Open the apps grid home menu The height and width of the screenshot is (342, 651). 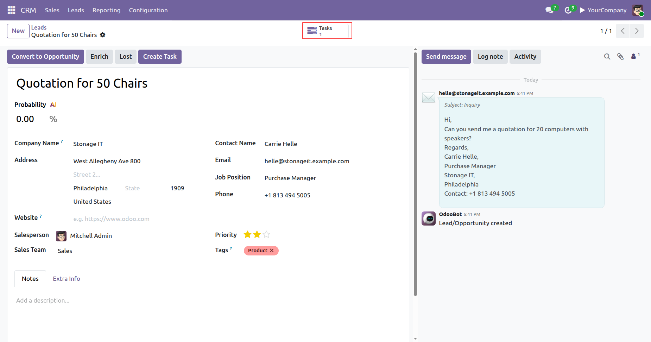11,10
